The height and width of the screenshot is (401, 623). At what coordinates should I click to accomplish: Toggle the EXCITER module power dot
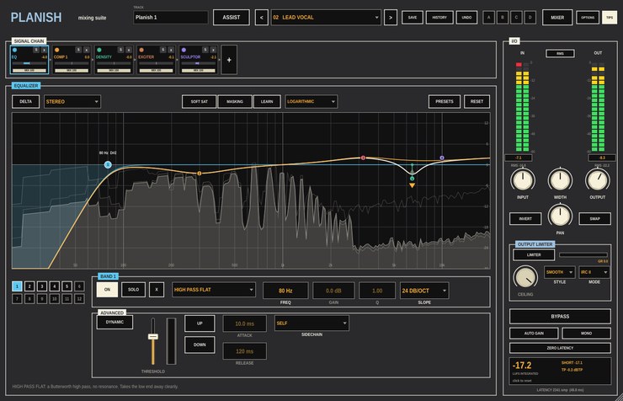(x=141, y=50)
